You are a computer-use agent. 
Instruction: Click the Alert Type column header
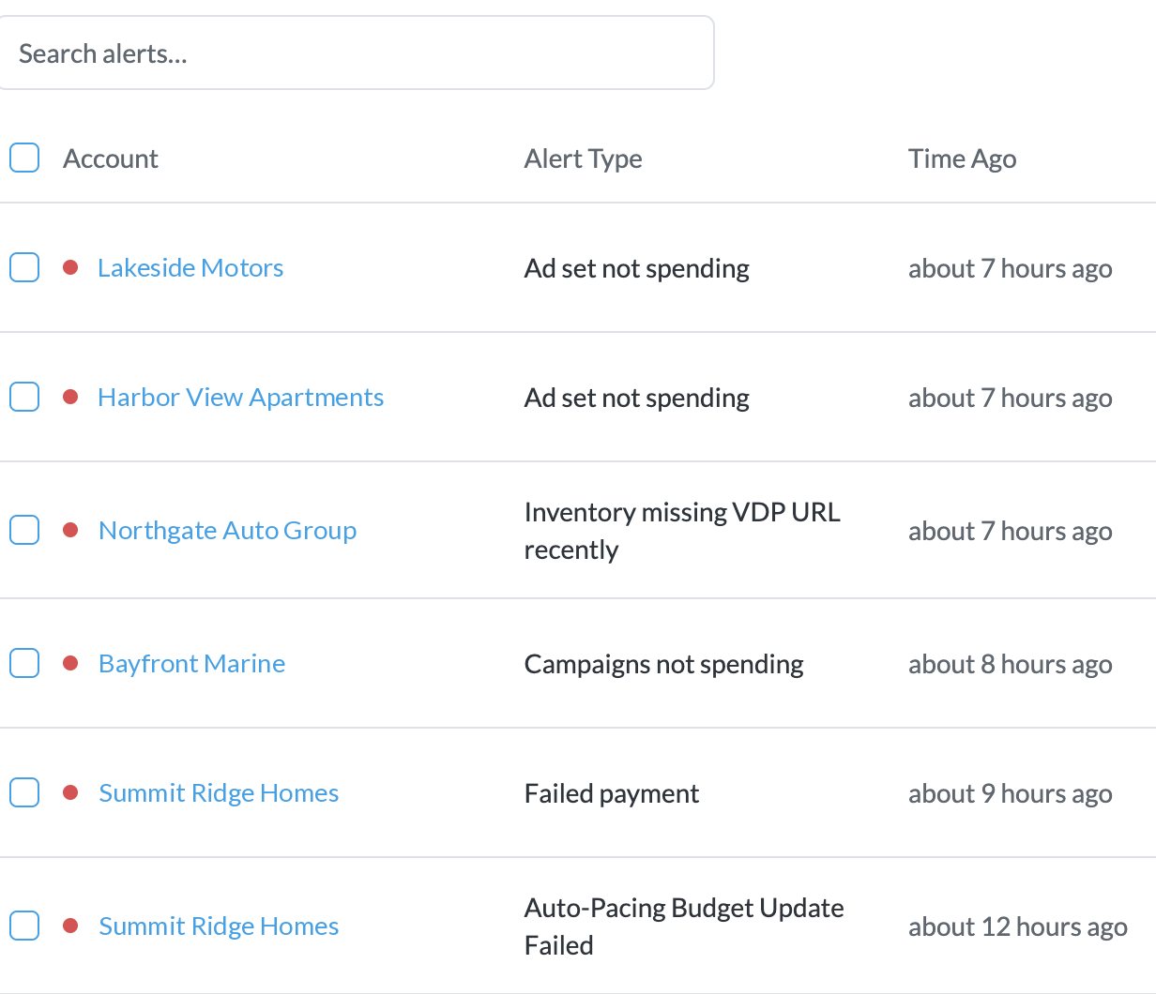[583, 158]
